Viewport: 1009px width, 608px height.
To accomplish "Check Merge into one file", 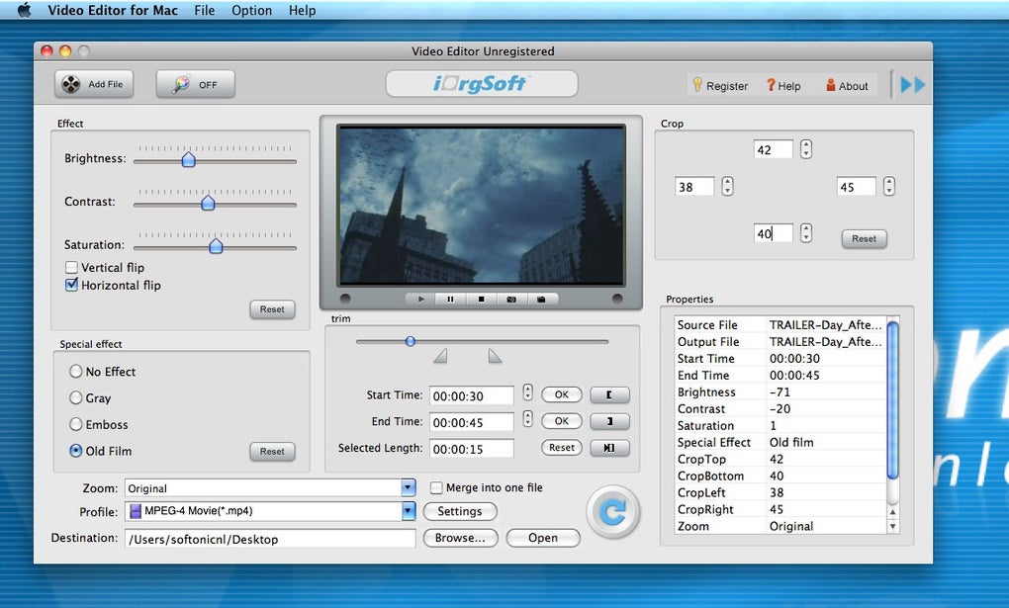I will 436,487.
